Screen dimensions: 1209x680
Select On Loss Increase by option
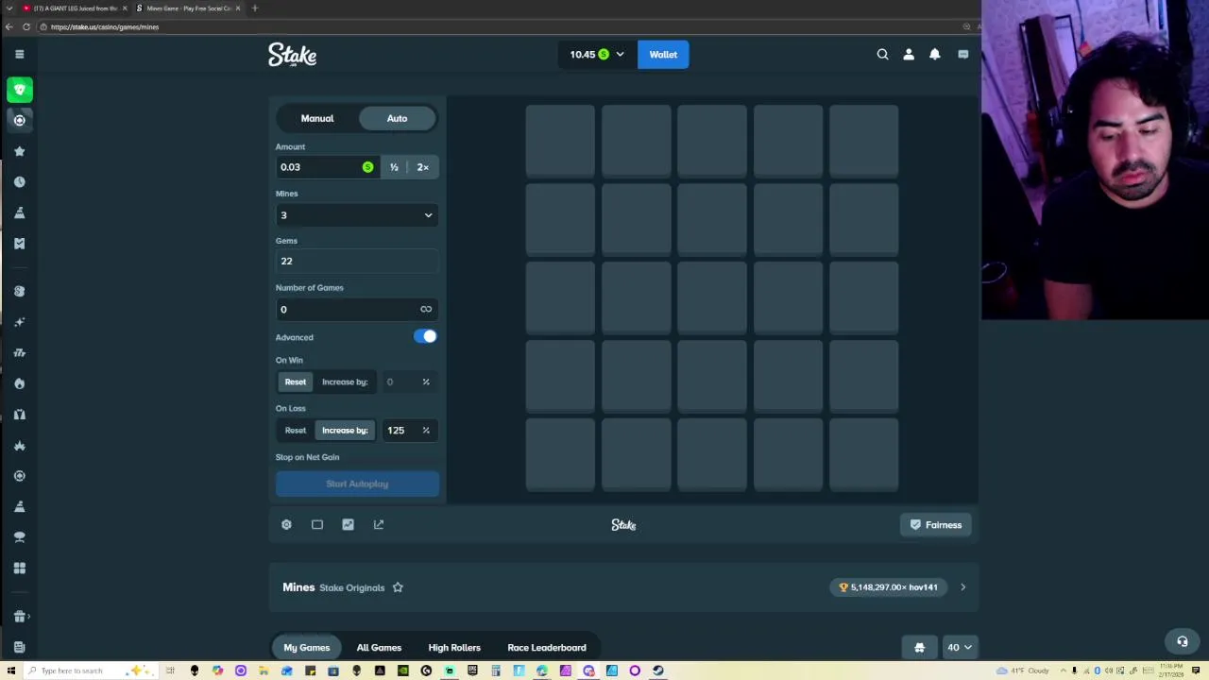[345, 430]
